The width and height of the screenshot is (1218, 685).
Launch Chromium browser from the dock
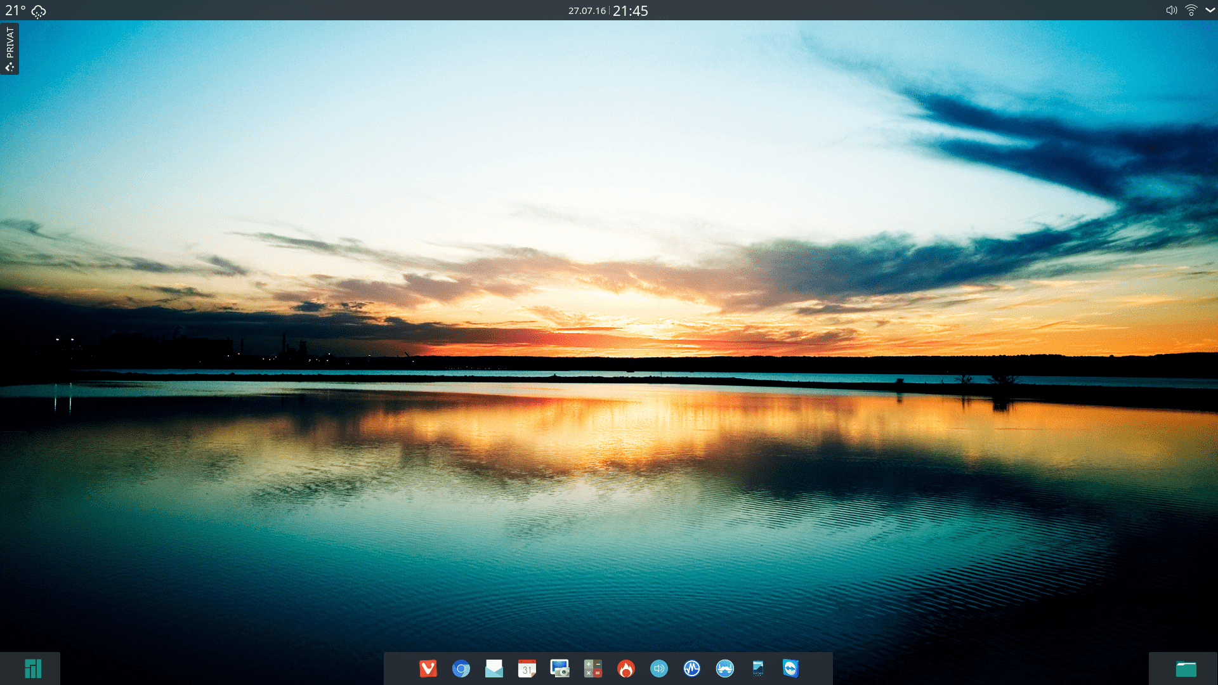click(461, 669)
